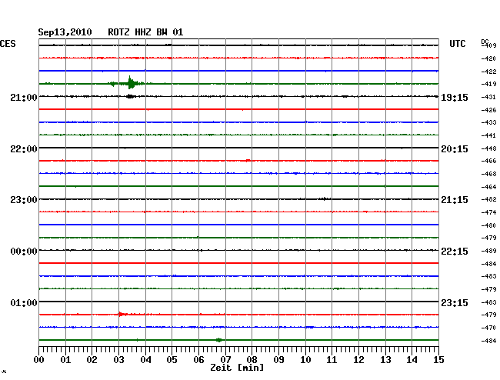Click the 08 minute axis label
The width and height of the screenshot is (500, 380).
[x=252, y=360]
